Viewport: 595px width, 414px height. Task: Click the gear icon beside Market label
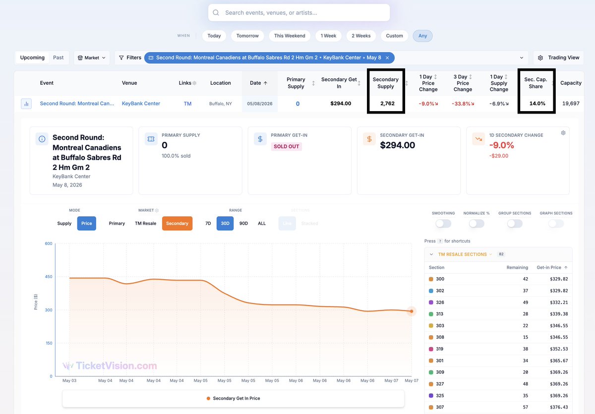157,210
